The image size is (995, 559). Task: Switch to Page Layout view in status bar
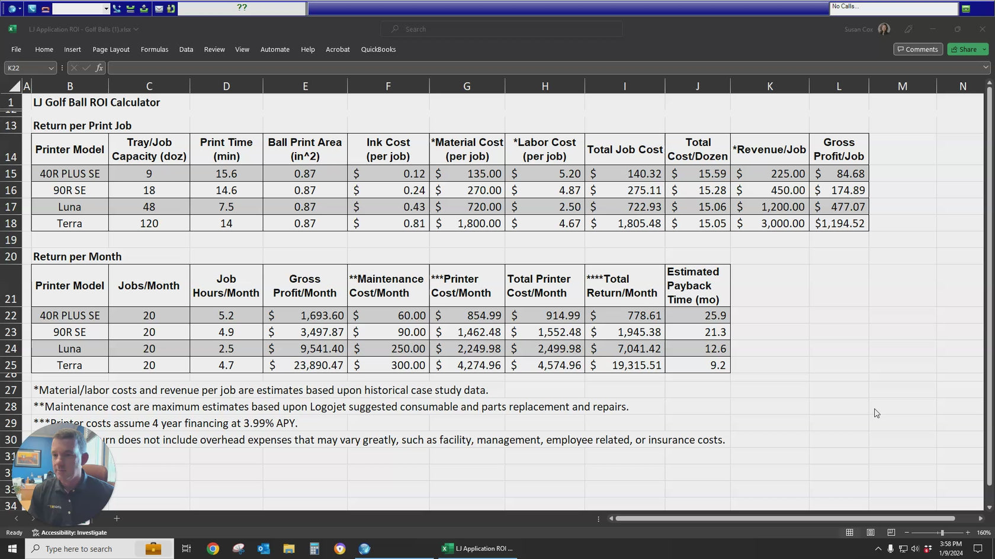(x=870, y=532)
